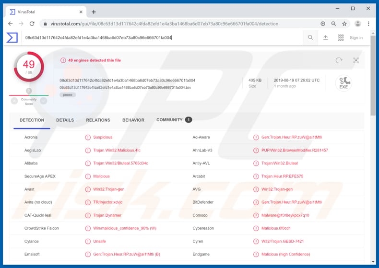Viewport: 379px width, 268px height.
Task: Click the browser zoom magnifier icon
Action: pyautogui.click(x=333, y=23)
